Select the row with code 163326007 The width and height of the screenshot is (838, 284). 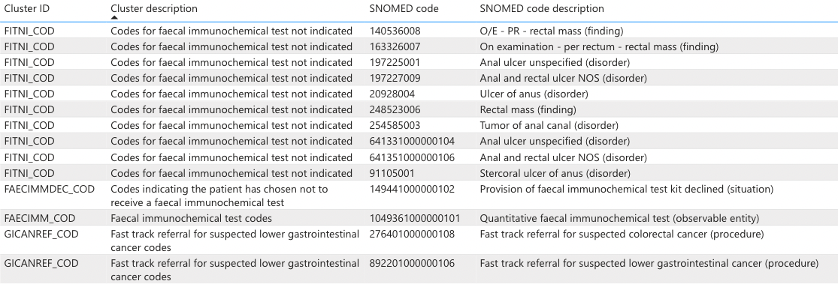click(419, 47)
